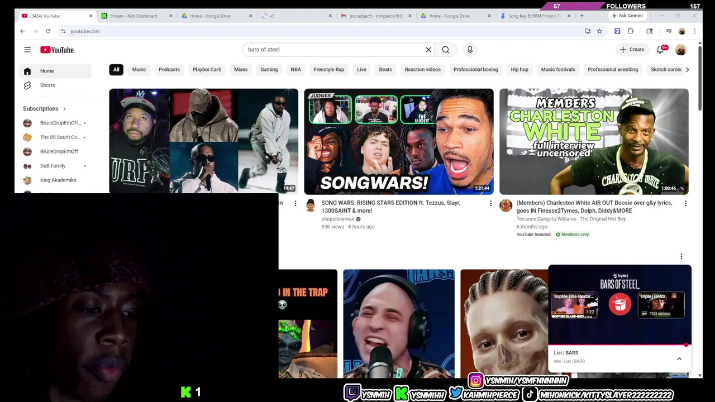Open the Shorts sidebar item

pyautogui.click(x=55, y=85)
